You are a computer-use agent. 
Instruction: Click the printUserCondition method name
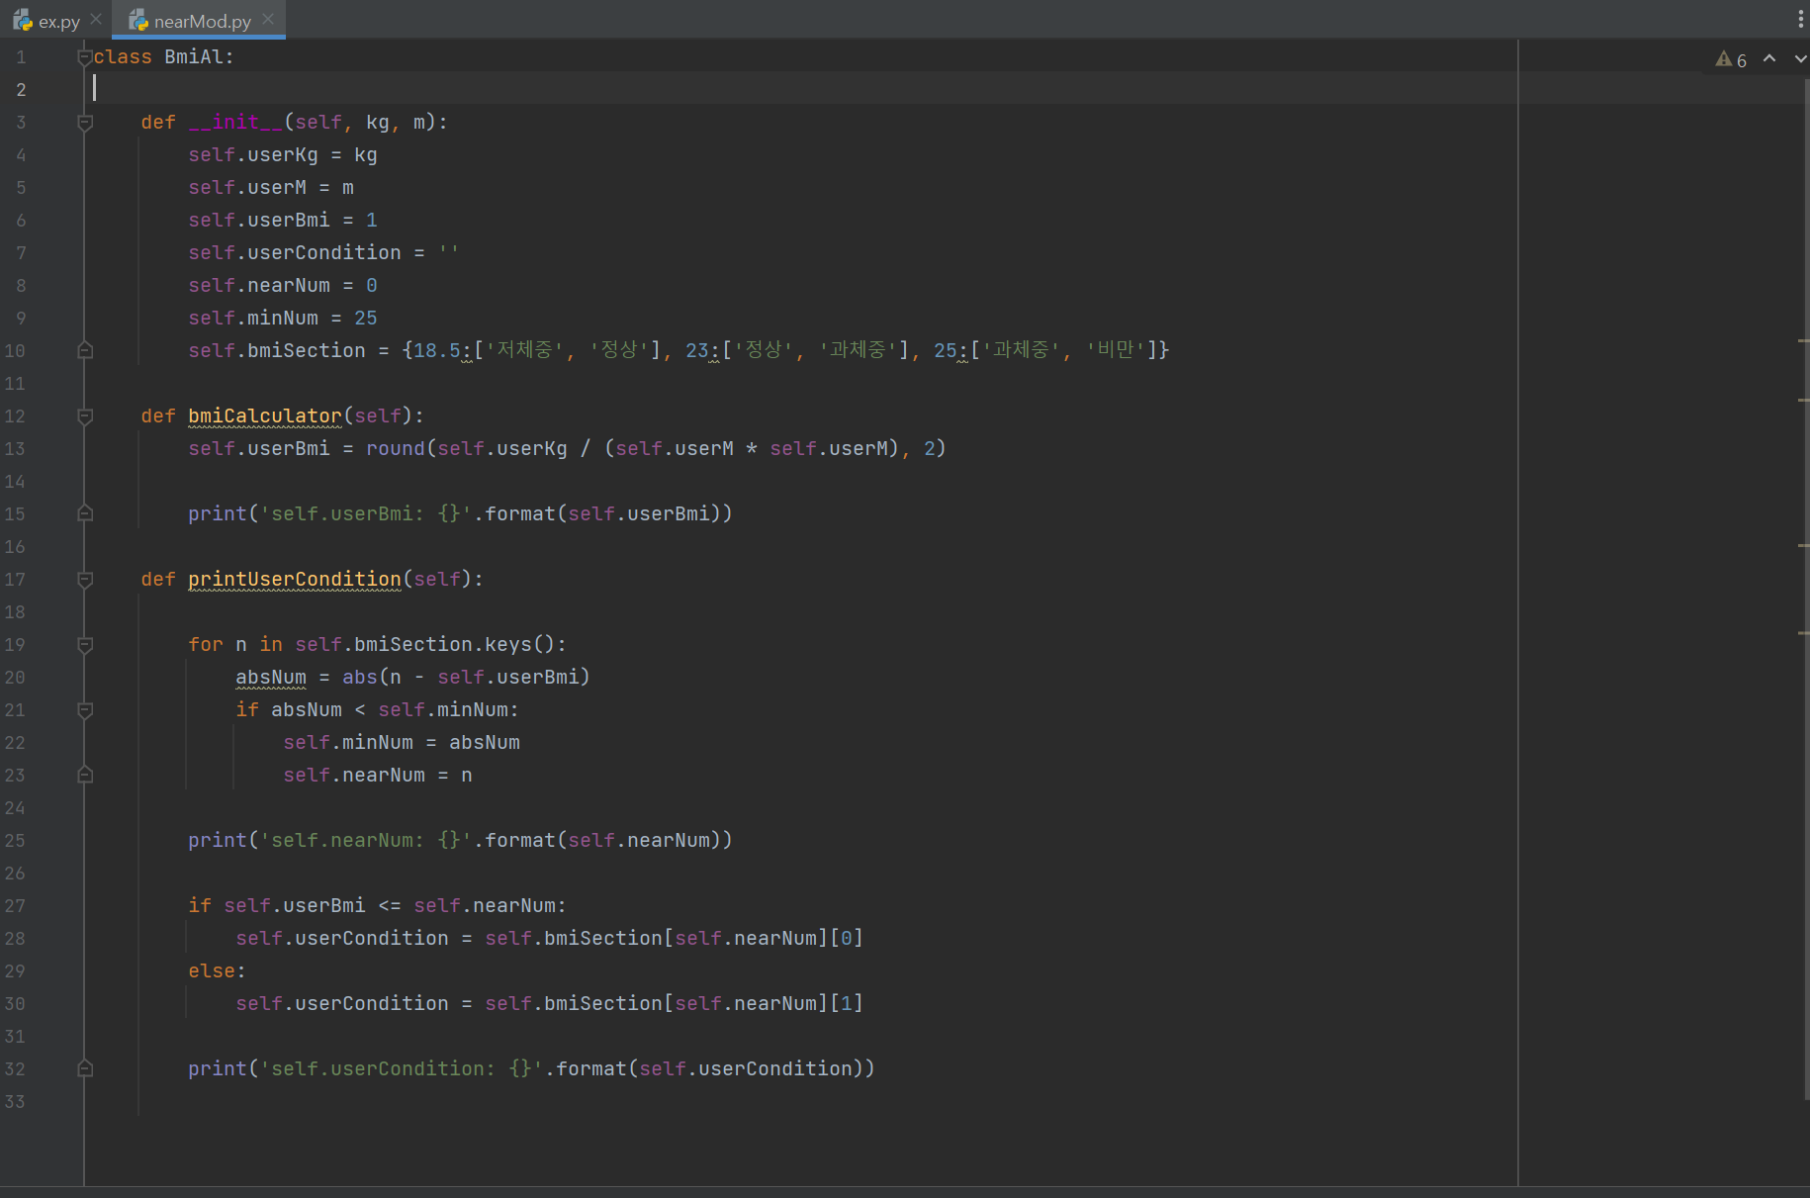[x=295, y=580]
